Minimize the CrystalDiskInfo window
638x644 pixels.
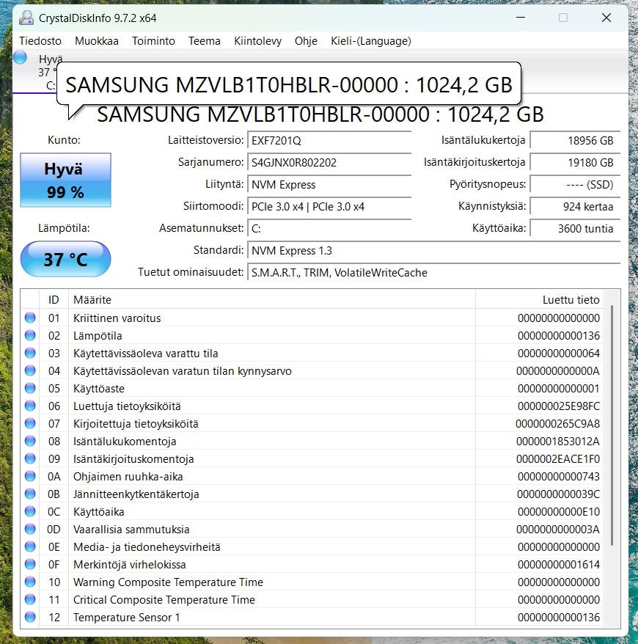521,18
